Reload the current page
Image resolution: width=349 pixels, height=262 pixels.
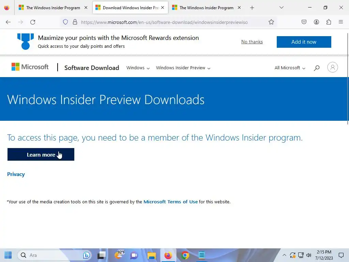33,22
